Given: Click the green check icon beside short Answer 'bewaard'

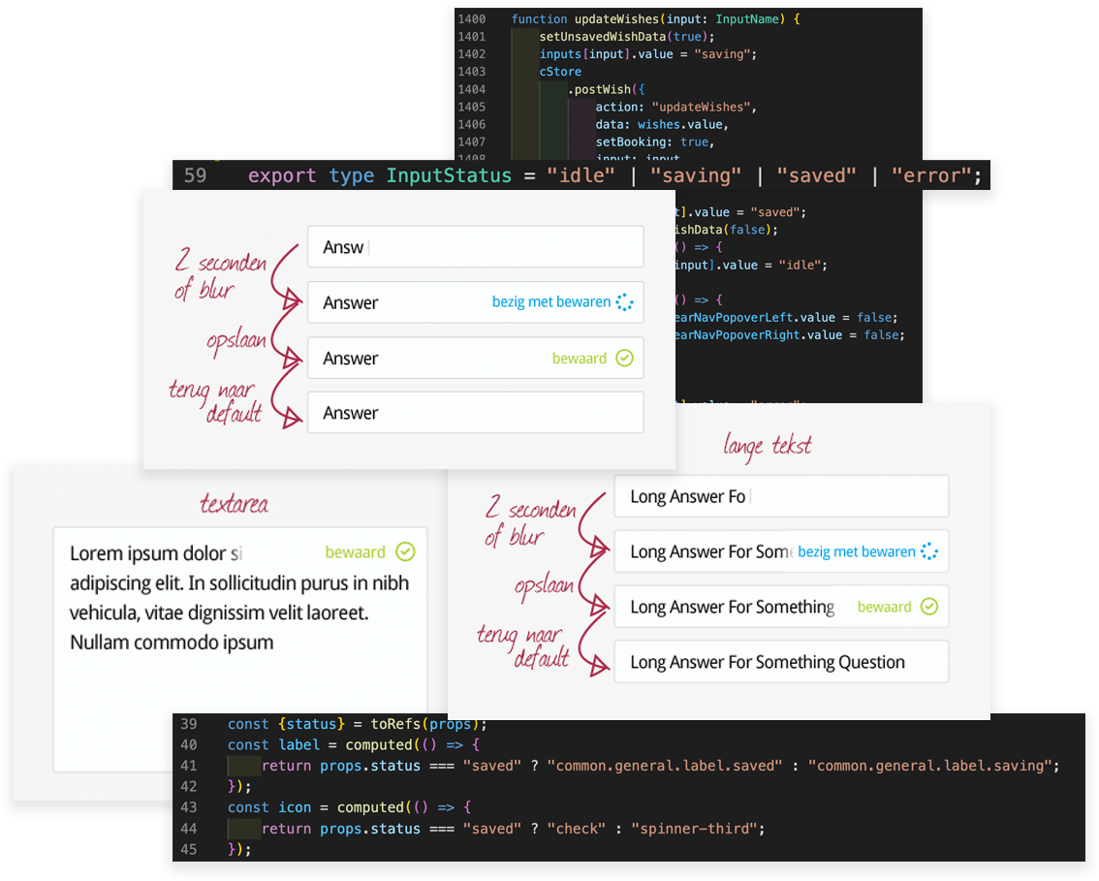Looking at the screenshot, I should coord(624,359).
